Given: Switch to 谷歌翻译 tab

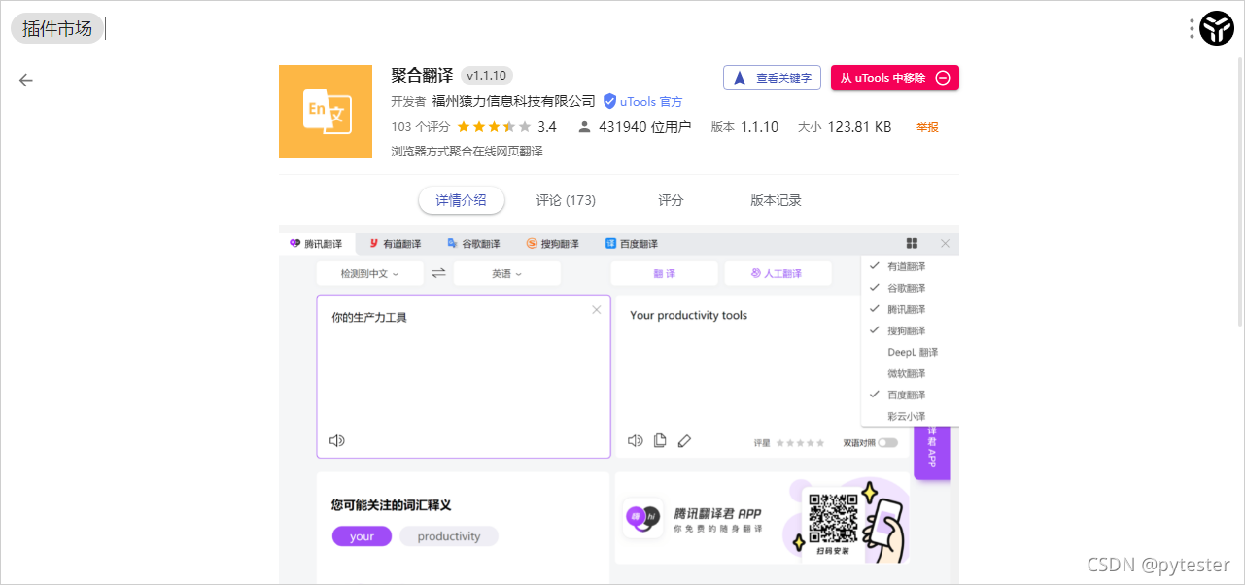Looking at the screenshot, I should click(x=473, y=244).
